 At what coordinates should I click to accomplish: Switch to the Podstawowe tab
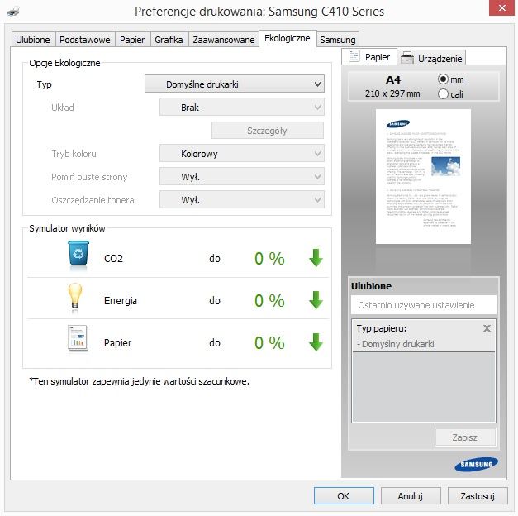click(85, 40)
